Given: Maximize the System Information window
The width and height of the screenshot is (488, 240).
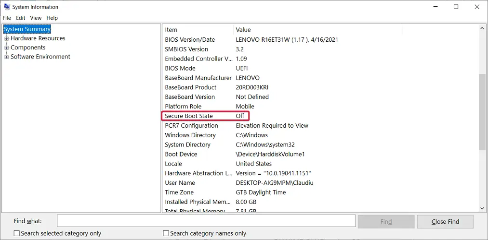Looking at the screenshot, I should pos(456,7).
